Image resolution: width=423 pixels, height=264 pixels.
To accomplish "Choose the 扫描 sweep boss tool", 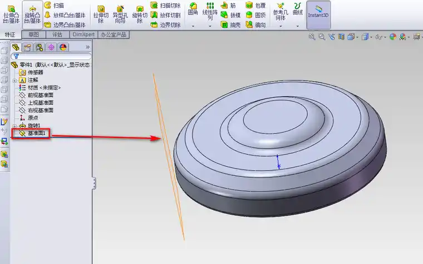I will [55, 5].
